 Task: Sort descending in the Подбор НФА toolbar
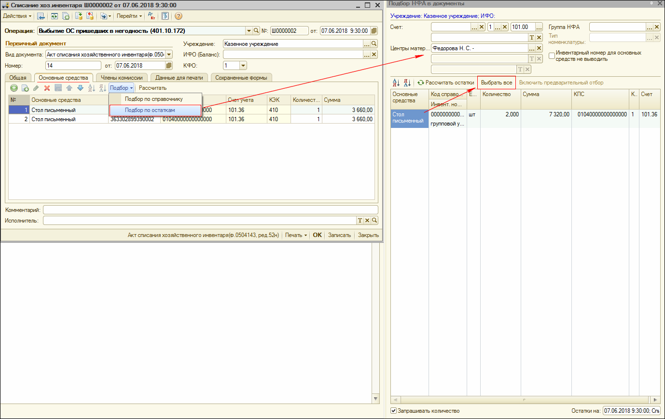406,83
